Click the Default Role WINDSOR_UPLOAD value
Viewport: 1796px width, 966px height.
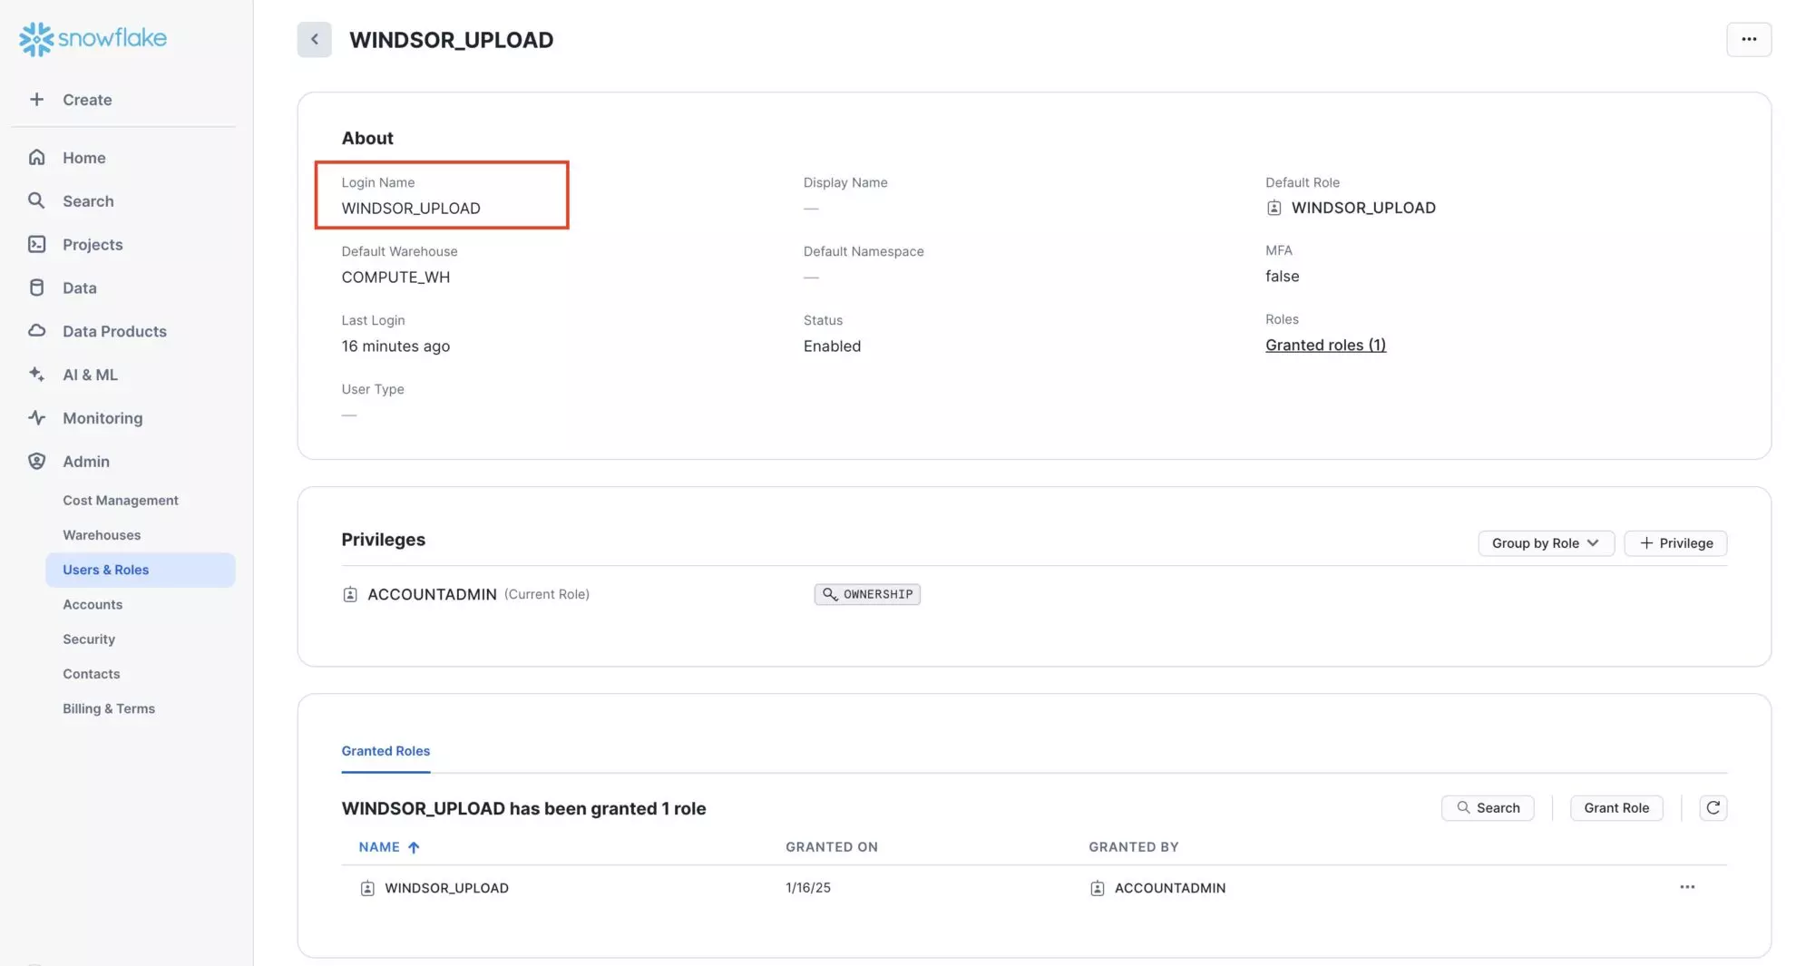(1363, 208)
